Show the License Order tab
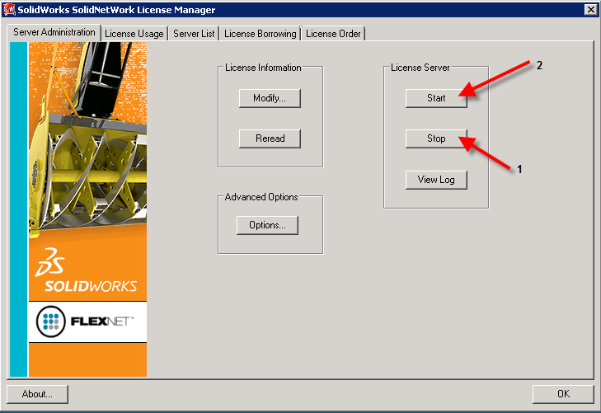The image size is (601, 413). point(333,34)
